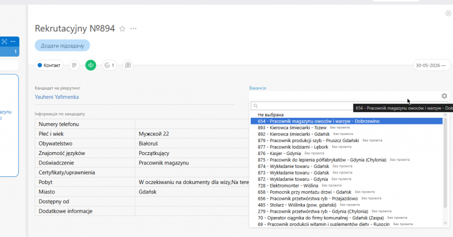Screen dimensions: 453x237
Task: Click the Płeć i wiek row label
Action: click(51, 134)
